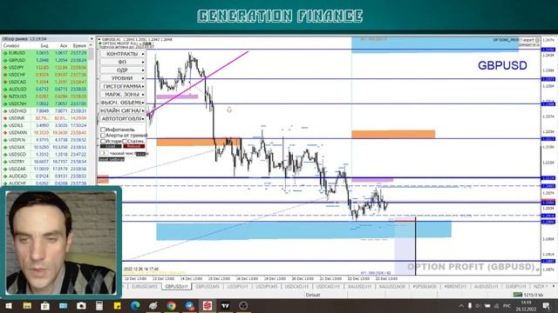Open Telegram from taskbar

point(189,306)
